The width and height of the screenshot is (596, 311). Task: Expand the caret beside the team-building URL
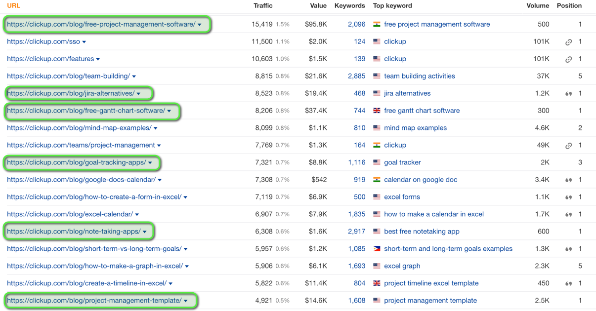[134, 77]
